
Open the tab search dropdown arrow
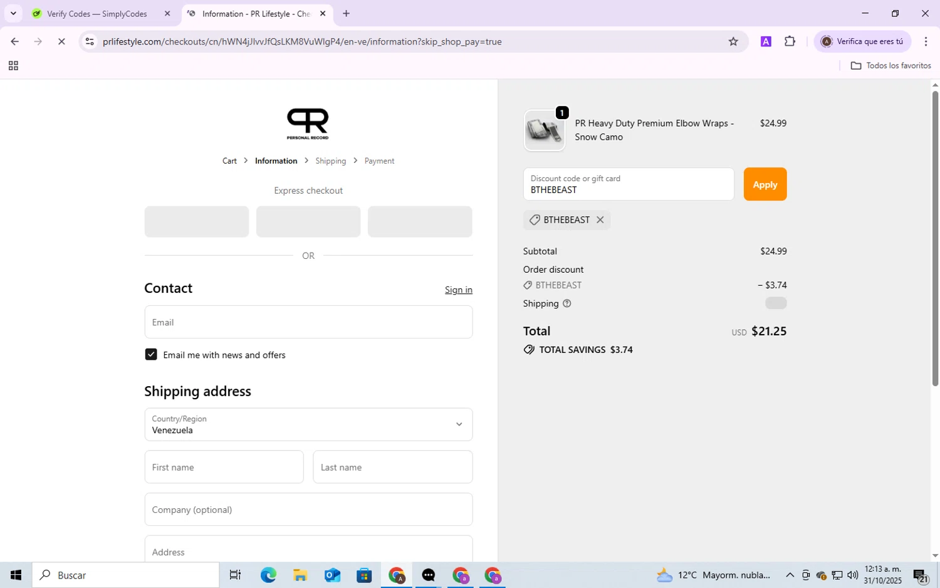click(x=13, y=13)
